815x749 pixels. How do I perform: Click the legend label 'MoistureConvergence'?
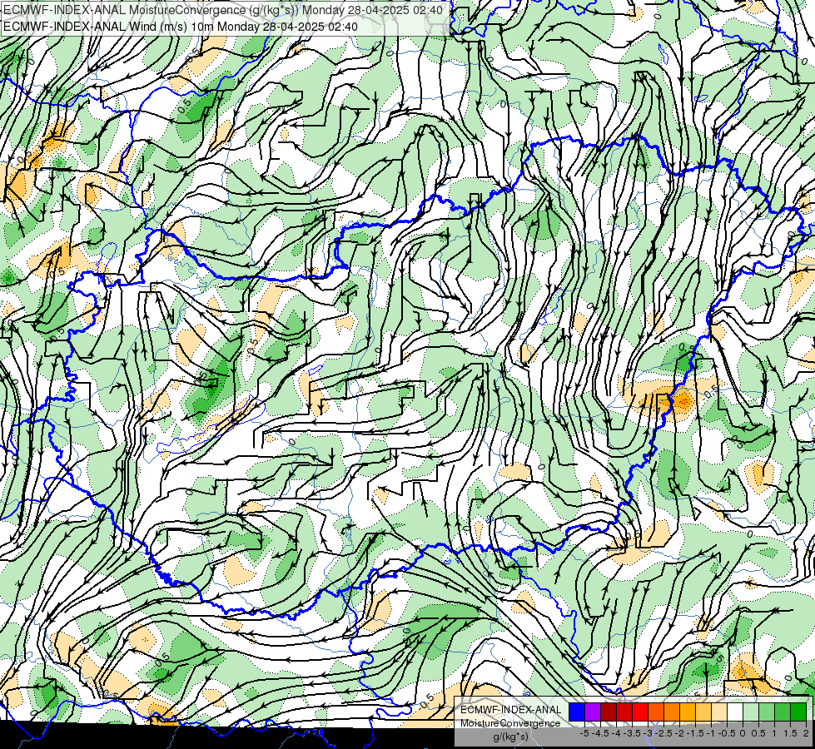tap(510, 723)
